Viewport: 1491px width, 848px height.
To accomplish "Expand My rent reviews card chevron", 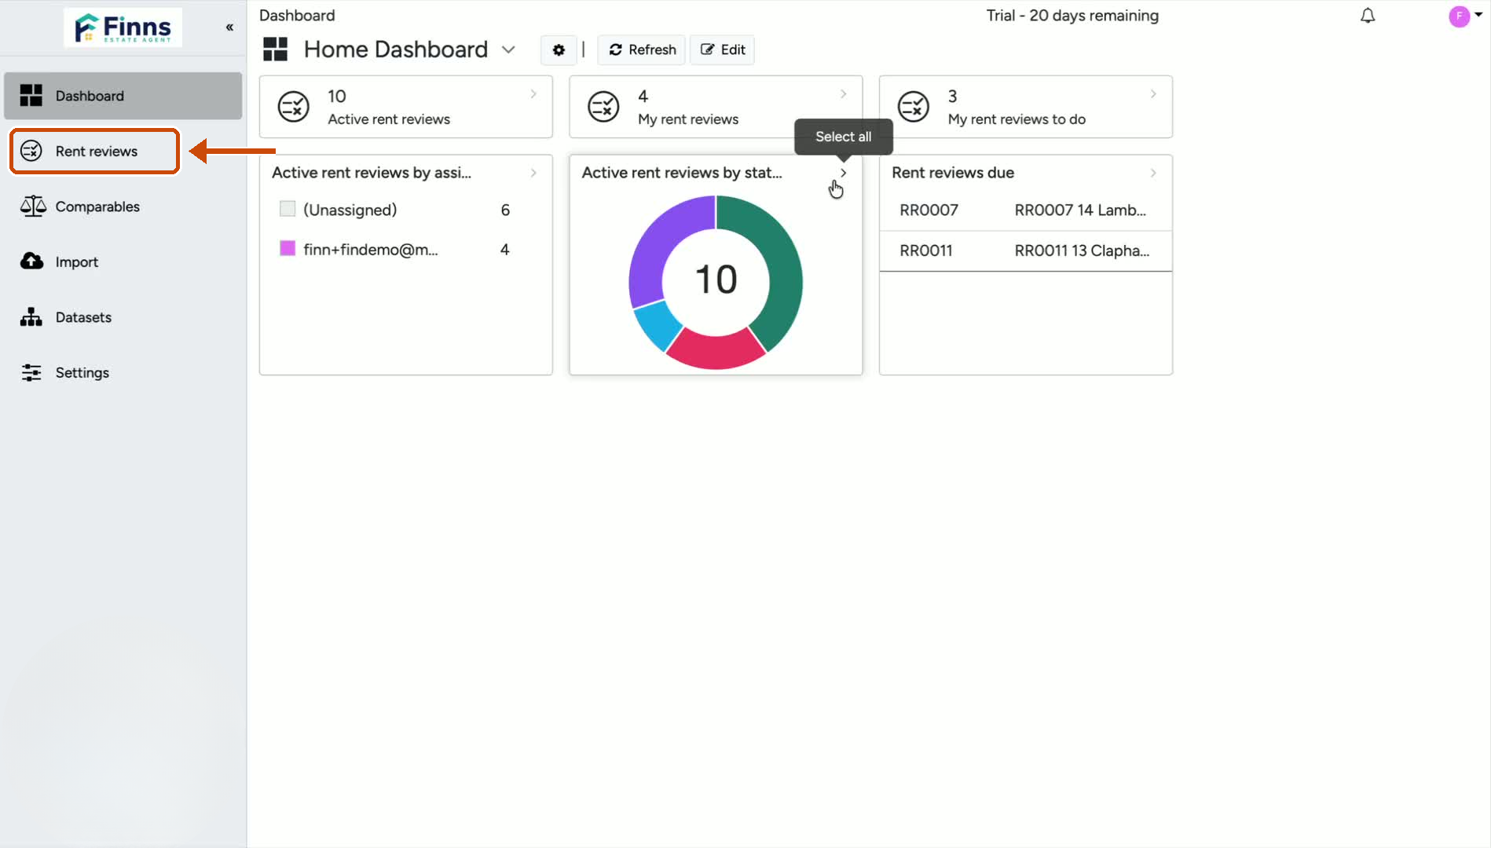I will click(844, 94).
